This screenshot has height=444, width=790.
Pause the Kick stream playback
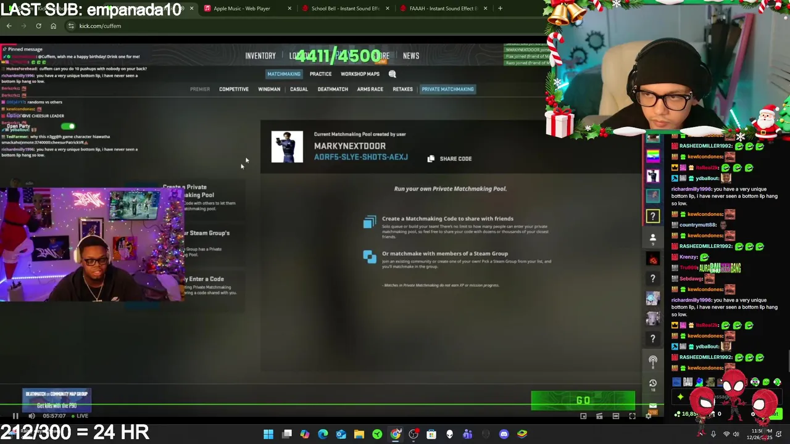[15, 416]
